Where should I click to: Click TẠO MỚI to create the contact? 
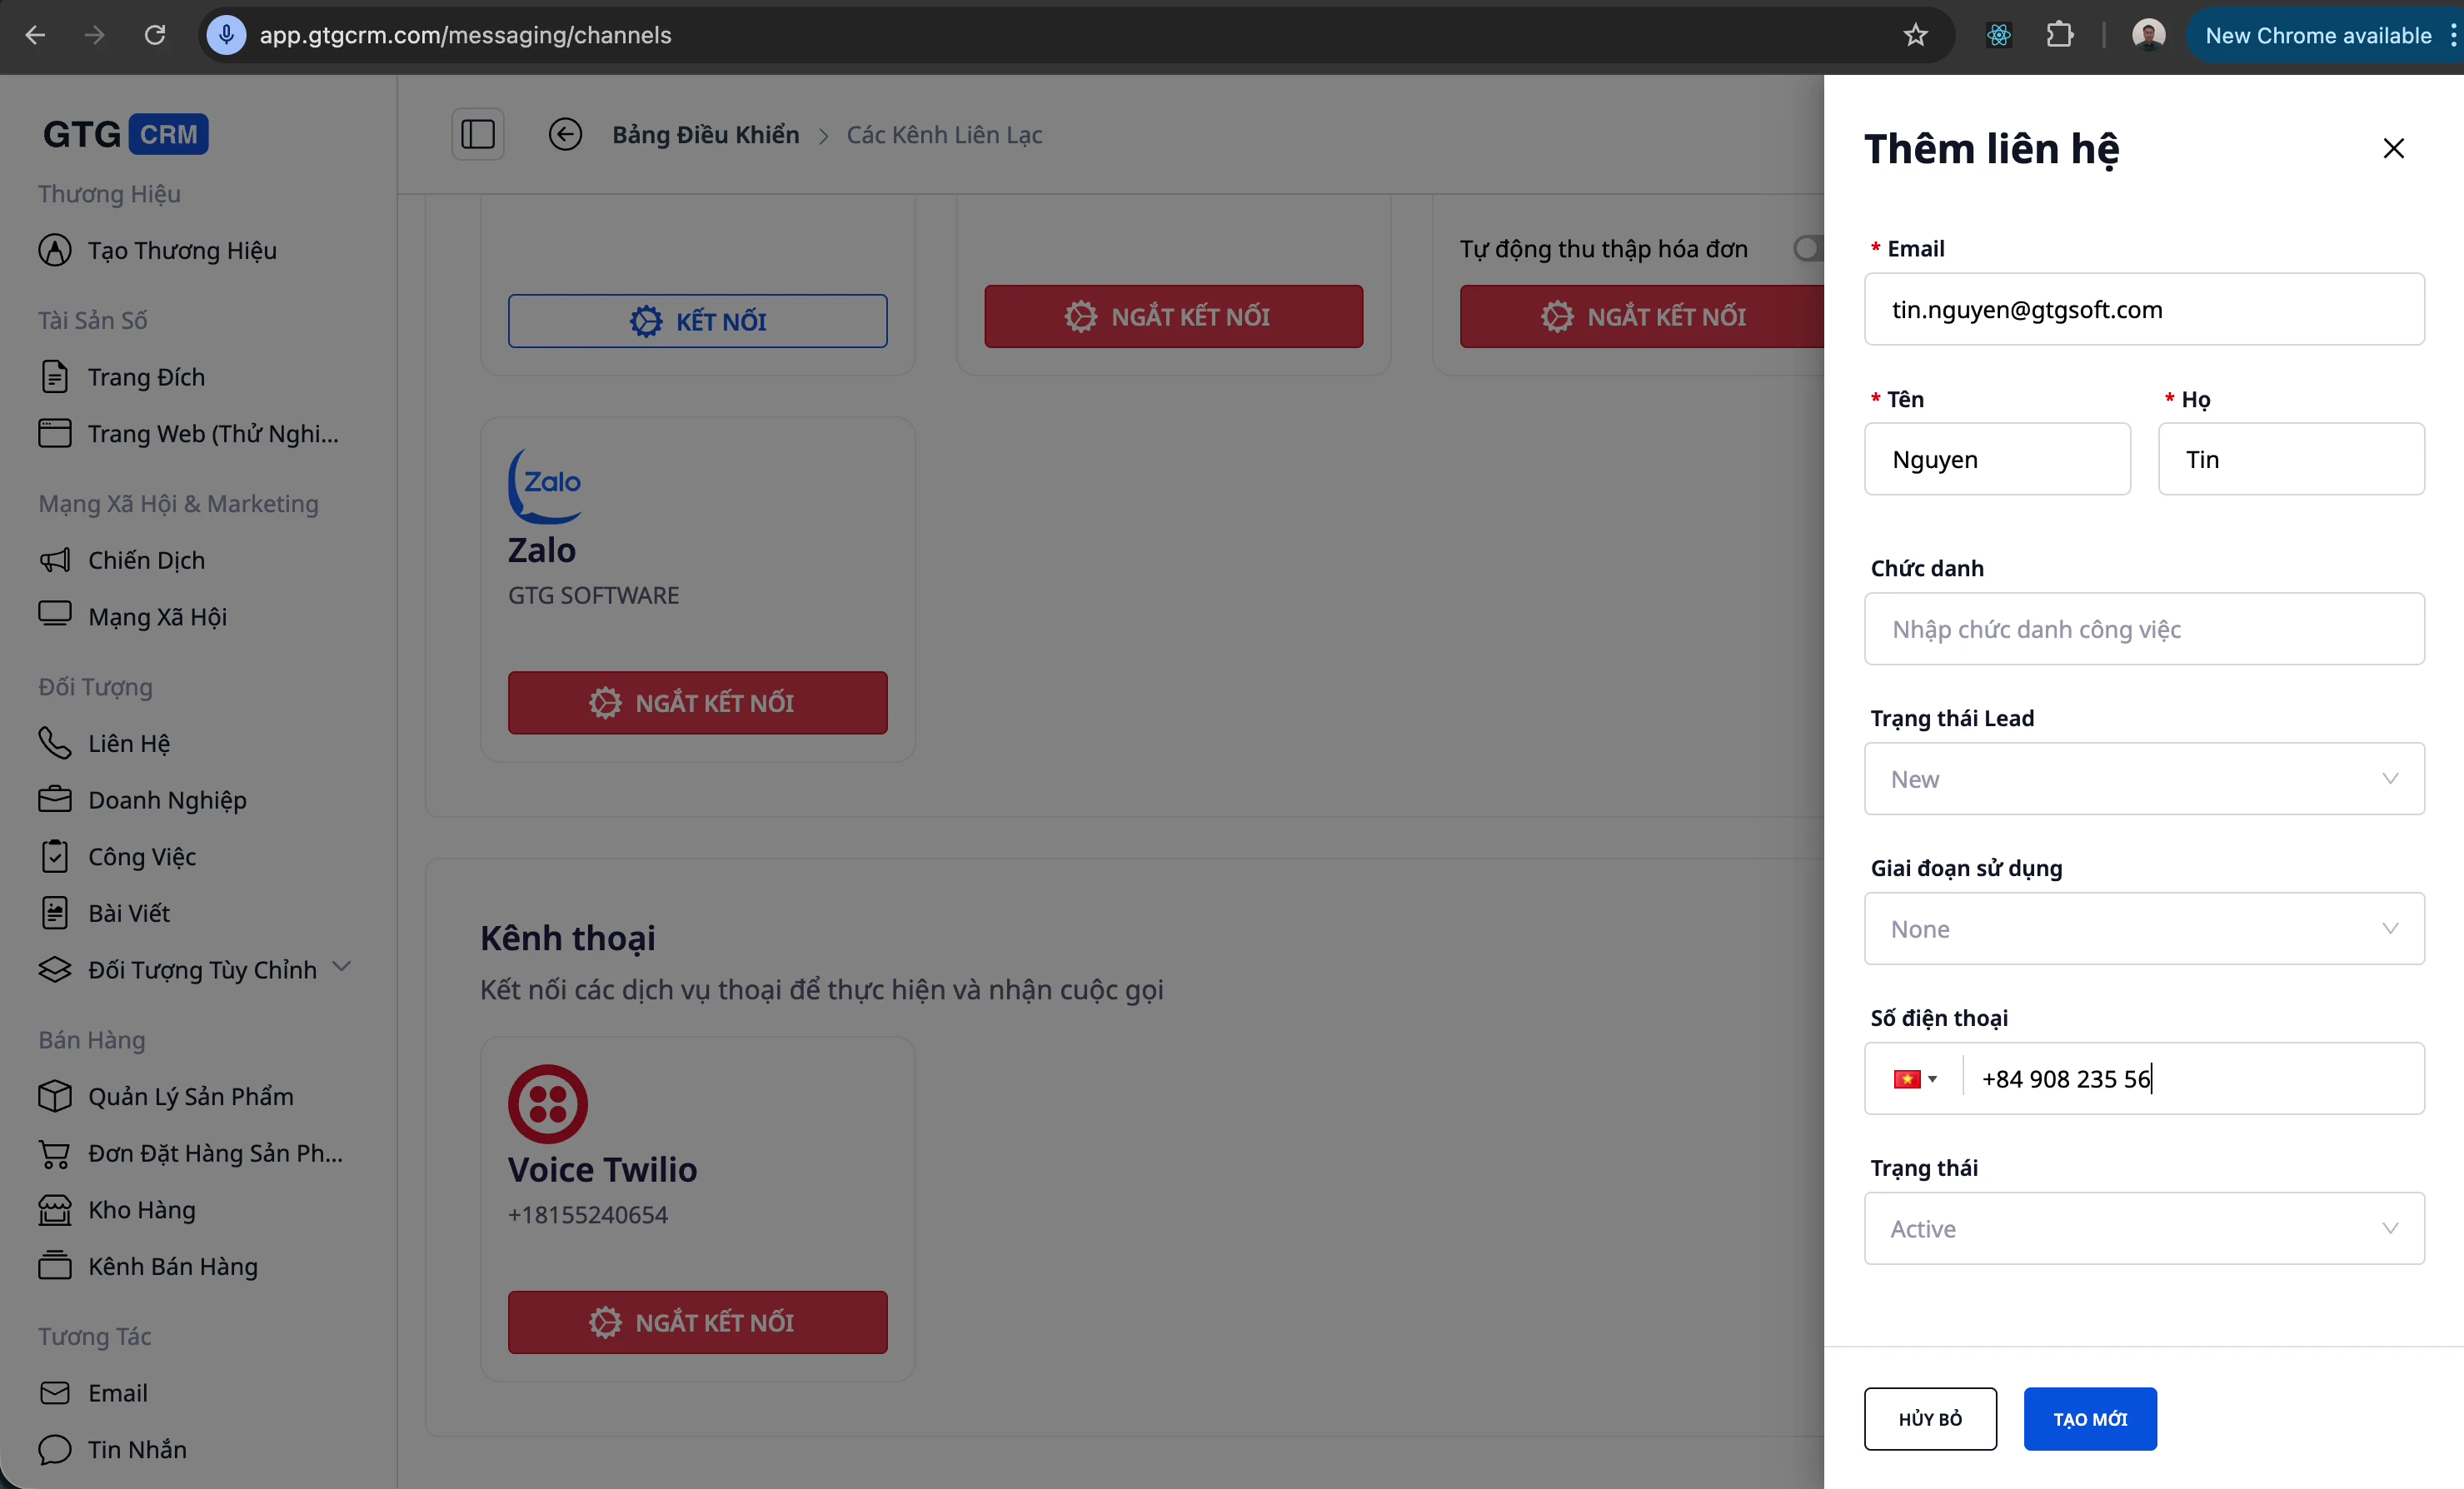(x=2089, y=1418)
